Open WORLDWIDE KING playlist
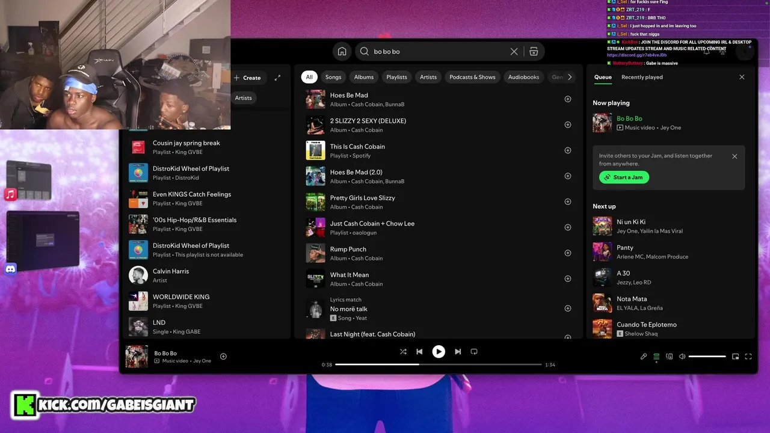This screenshot has height=433, width=770. (205, 301)
